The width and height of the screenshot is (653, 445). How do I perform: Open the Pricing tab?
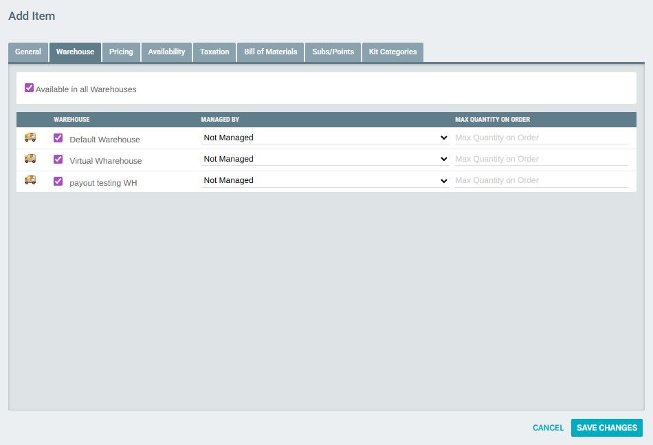click(x=121, y=52)
